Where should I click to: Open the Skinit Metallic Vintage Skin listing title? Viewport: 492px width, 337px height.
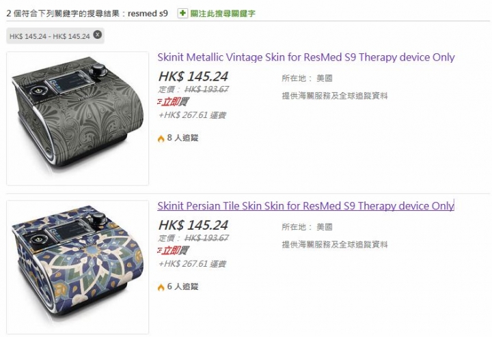[x=306, y=57]
